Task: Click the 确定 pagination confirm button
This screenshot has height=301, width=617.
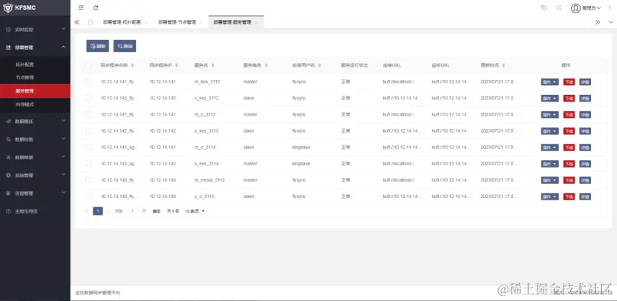Action: [x=157, y=211]
